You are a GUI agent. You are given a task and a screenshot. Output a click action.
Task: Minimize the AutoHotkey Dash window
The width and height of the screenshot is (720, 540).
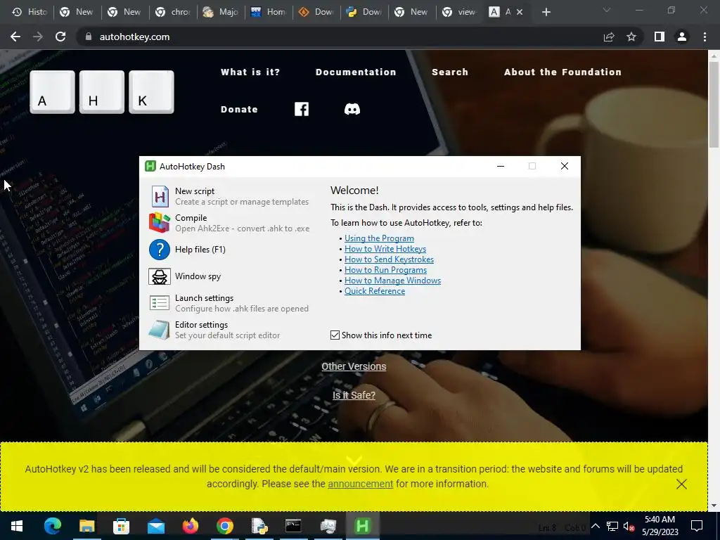point(501,166)
